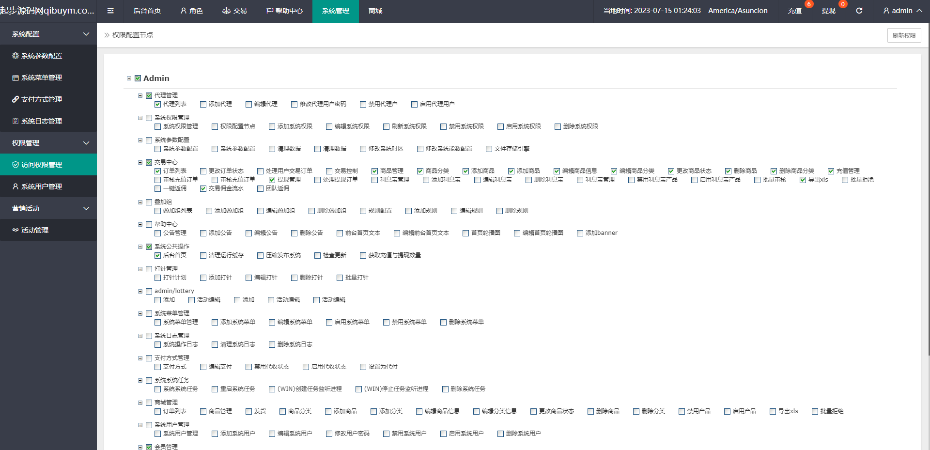Toggle the 添加代理 checkbox
Image resolution: width=930 pixels, height=450 pixels.
(203, 104)
